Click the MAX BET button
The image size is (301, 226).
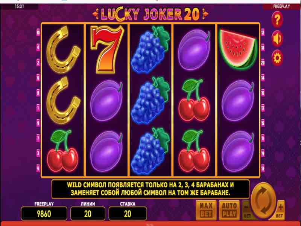[x=206, y=210]
